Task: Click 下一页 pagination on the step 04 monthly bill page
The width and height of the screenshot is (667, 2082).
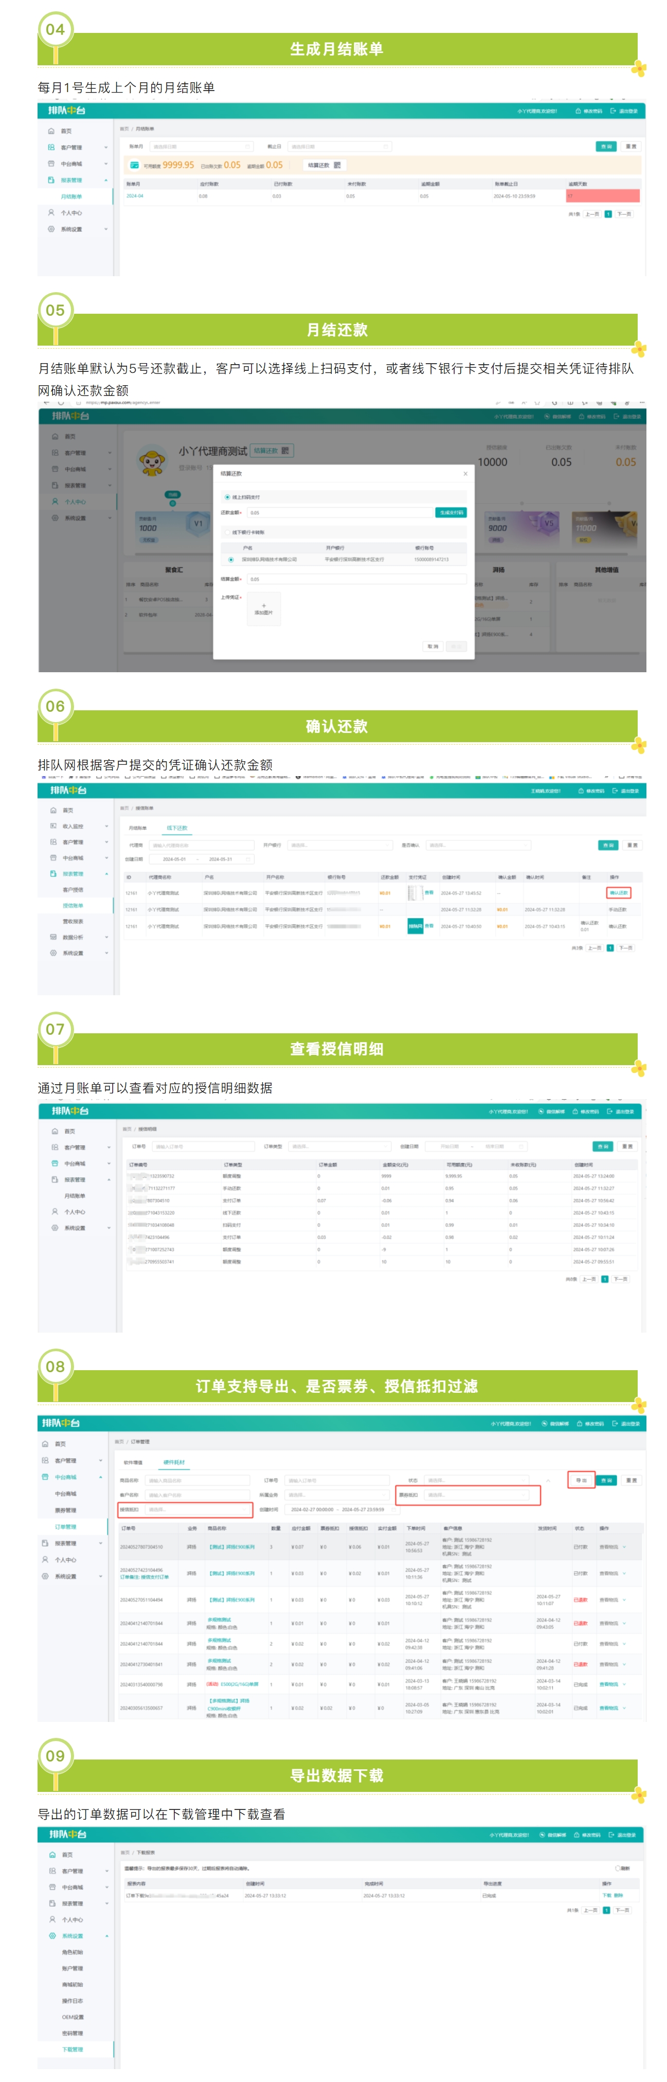Action: click(x=624, y=214)
